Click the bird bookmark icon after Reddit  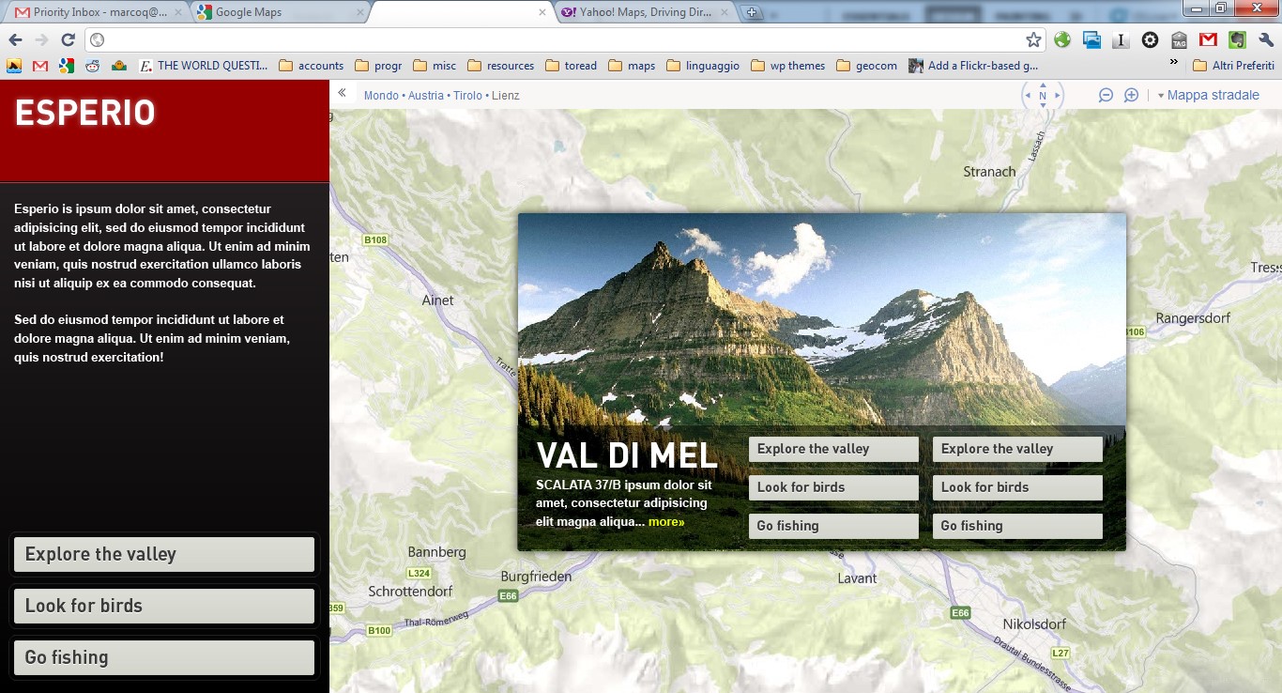pyautogui.click(x=118, y=66)
